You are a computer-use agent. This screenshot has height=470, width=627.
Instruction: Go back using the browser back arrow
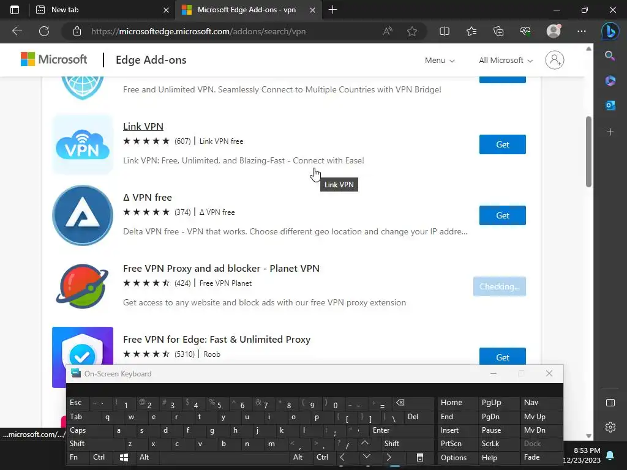click(17, 31)
